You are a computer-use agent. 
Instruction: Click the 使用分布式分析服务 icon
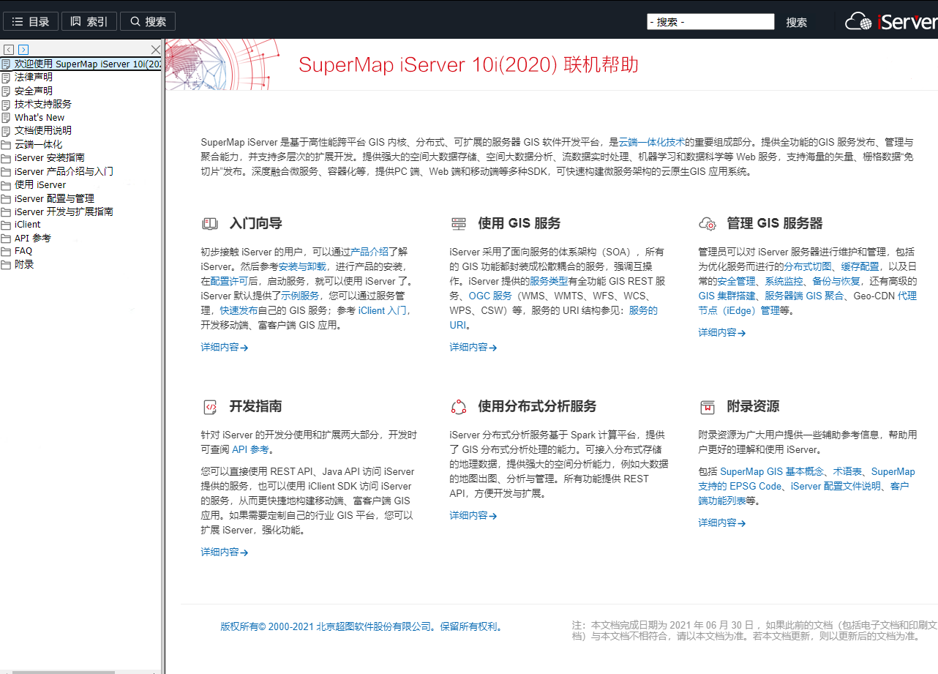(459, 407)
